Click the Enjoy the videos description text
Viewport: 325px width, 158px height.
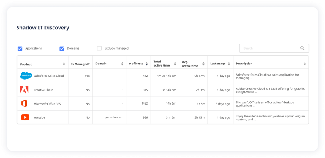pos(271,118)
